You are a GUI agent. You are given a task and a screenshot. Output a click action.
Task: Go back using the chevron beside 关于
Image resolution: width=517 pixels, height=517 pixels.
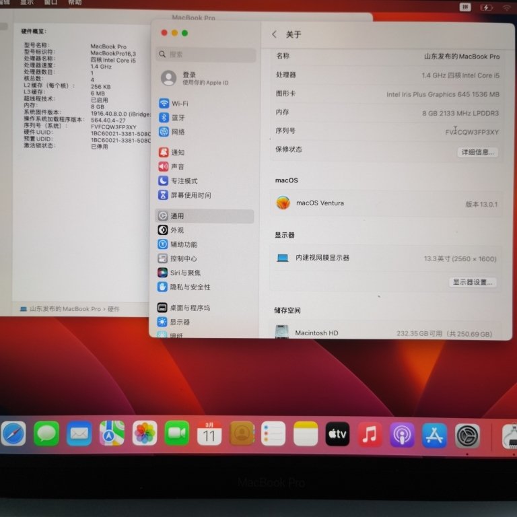pos(274,34)
